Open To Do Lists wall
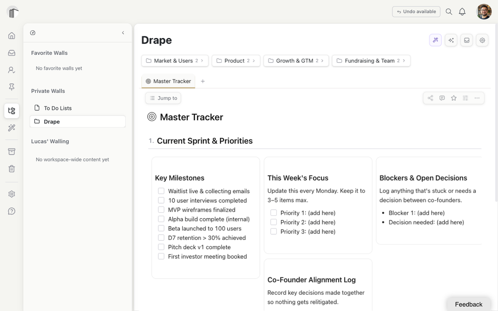The height and width of the screenshot is (311, 498). tap(78, 108)
